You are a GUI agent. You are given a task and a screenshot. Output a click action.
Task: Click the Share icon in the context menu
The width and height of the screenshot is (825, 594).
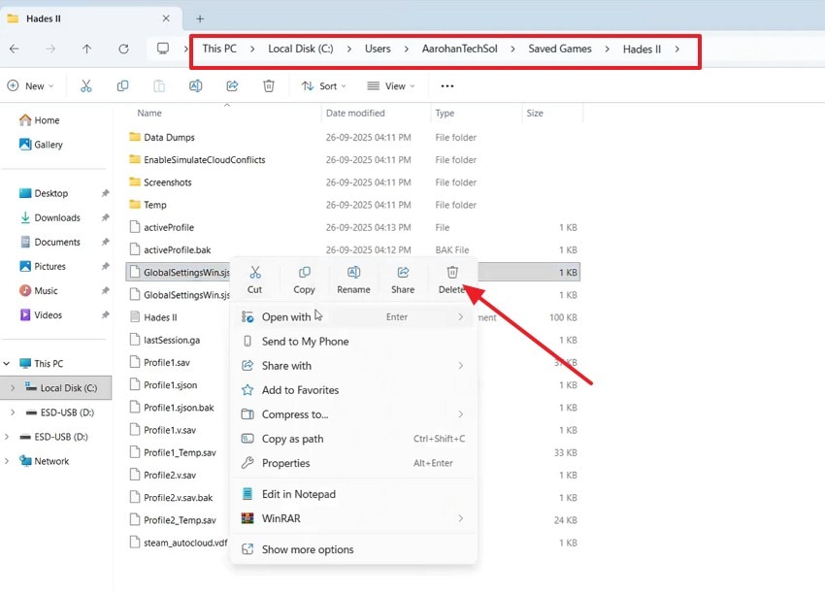click(402, 275)
